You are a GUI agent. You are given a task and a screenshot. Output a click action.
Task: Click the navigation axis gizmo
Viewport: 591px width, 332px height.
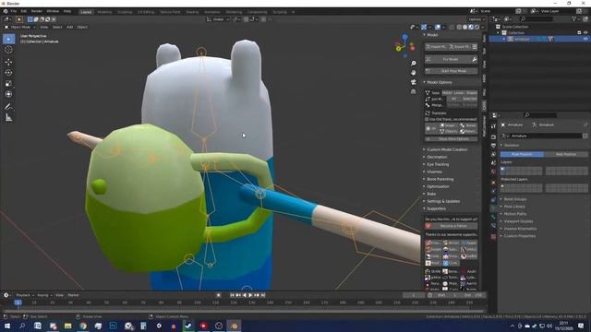click(x=404, y=46)
